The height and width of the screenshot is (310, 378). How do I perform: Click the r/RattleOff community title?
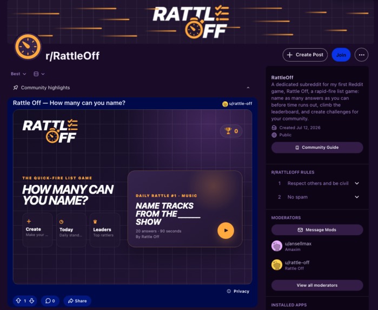pyautogui.click(x=72, y=56)
